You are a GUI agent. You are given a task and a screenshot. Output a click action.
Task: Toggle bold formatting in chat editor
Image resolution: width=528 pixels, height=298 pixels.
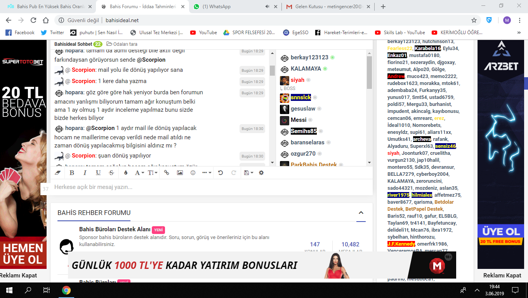[72, 173]
